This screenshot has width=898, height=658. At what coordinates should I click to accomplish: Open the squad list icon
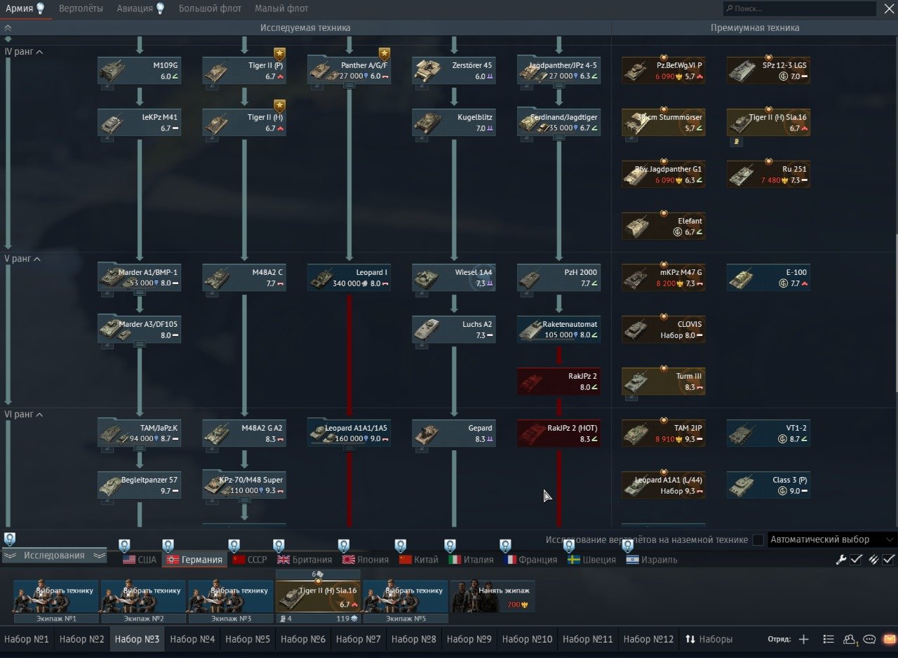pos(829,639)
